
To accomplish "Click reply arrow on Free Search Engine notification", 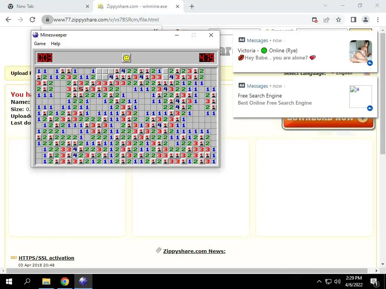I will [x=370, y=108].
